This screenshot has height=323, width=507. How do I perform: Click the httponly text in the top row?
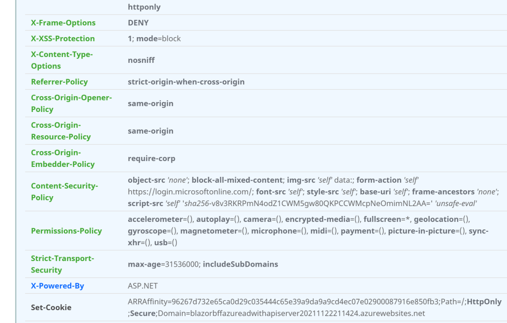[x=144, y=7]
